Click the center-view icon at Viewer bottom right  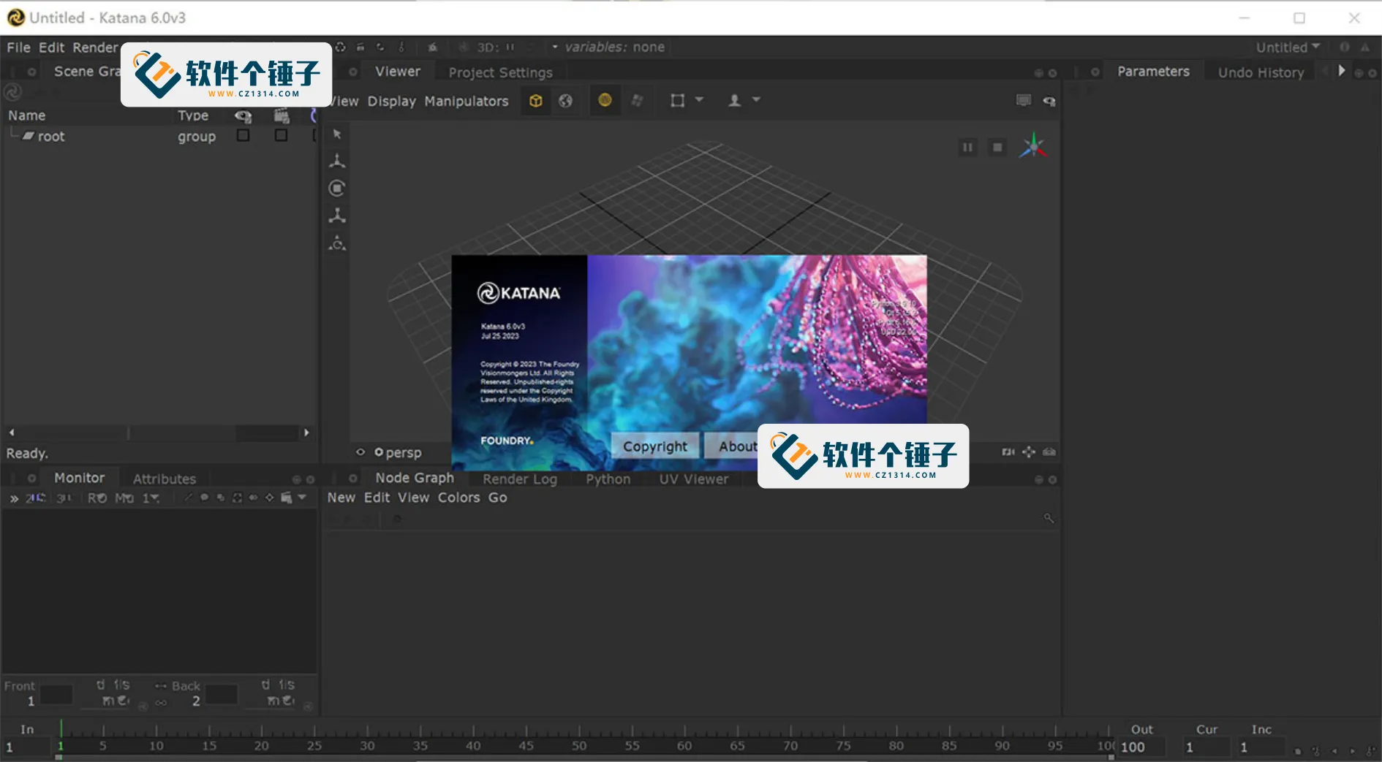(x=1029, y=452)
